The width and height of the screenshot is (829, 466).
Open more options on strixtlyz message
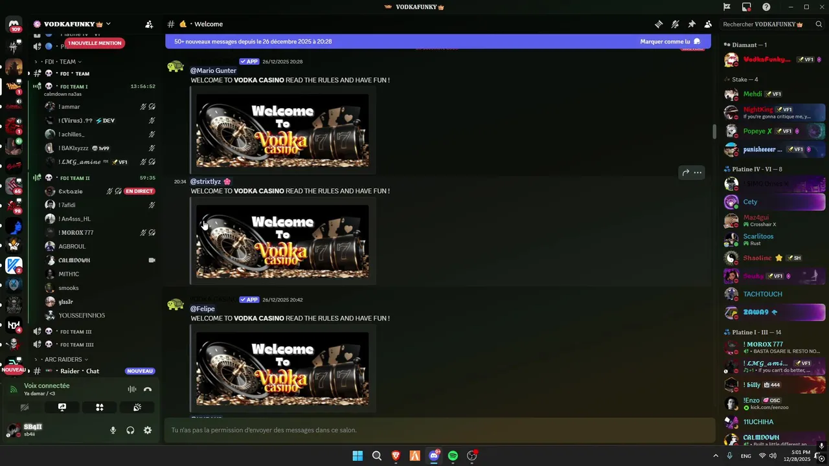coord(698,172)
